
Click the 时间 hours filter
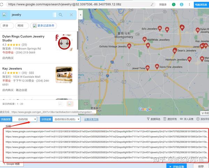click(22, 26)
